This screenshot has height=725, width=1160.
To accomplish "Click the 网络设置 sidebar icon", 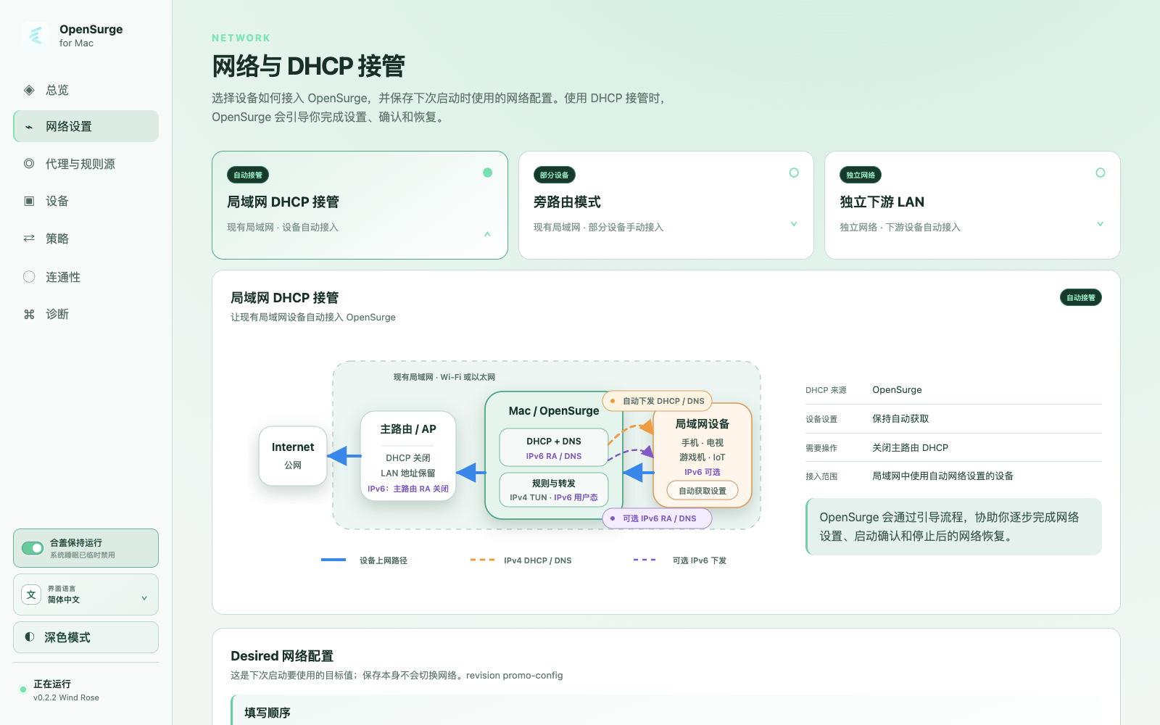I will click(x=29, y=127).
